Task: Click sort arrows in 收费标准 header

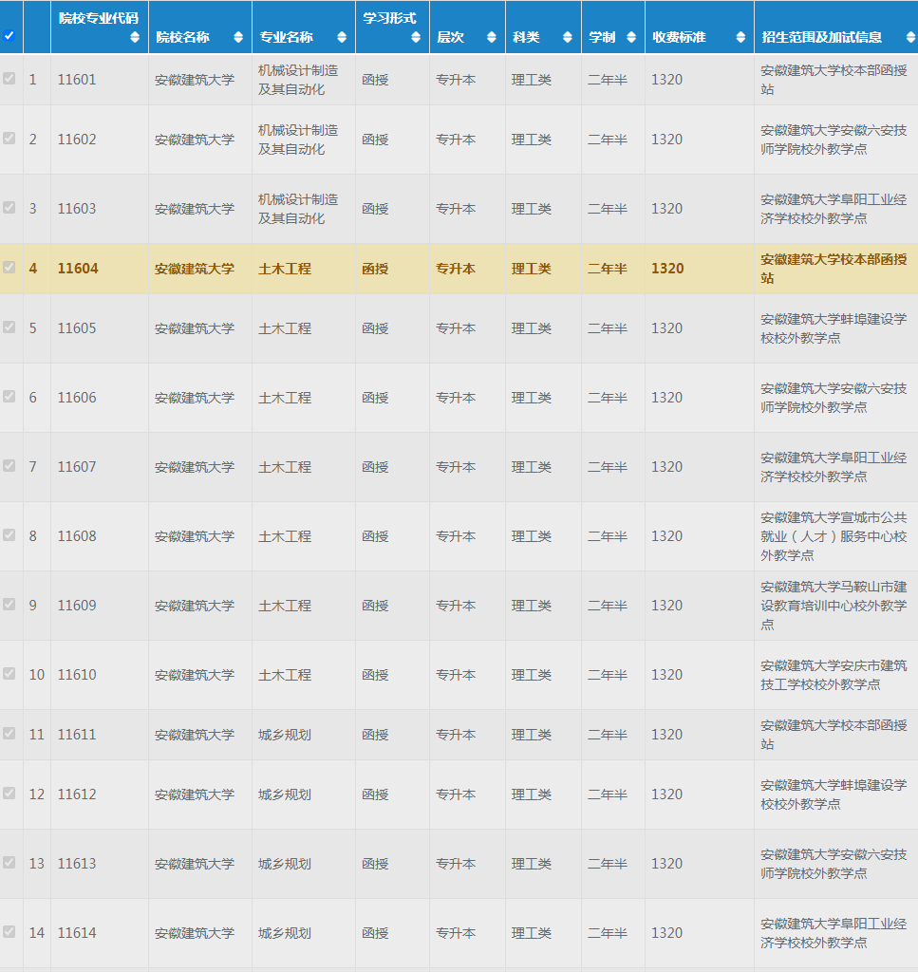Action: click(x=740, y=37)
